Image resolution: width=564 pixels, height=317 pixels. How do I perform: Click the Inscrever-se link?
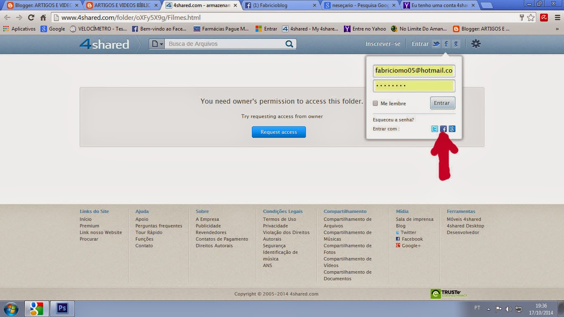pyautogui.click(x=383, y=44)
